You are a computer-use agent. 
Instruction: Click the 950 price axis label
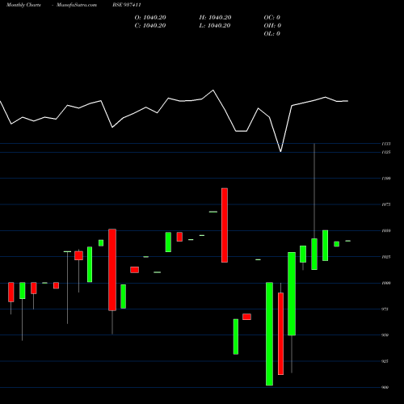[x=385, y=335]
